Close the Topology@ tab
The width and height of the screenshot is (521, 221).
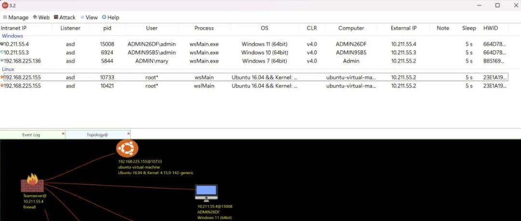128,133
